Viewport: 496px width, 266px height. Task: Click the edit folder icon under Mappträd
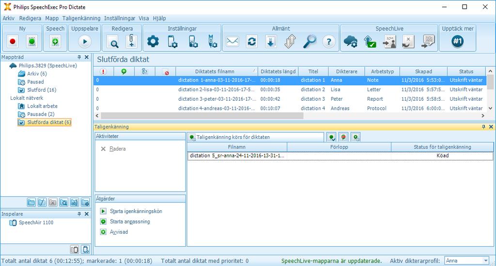tap(42, 203)
